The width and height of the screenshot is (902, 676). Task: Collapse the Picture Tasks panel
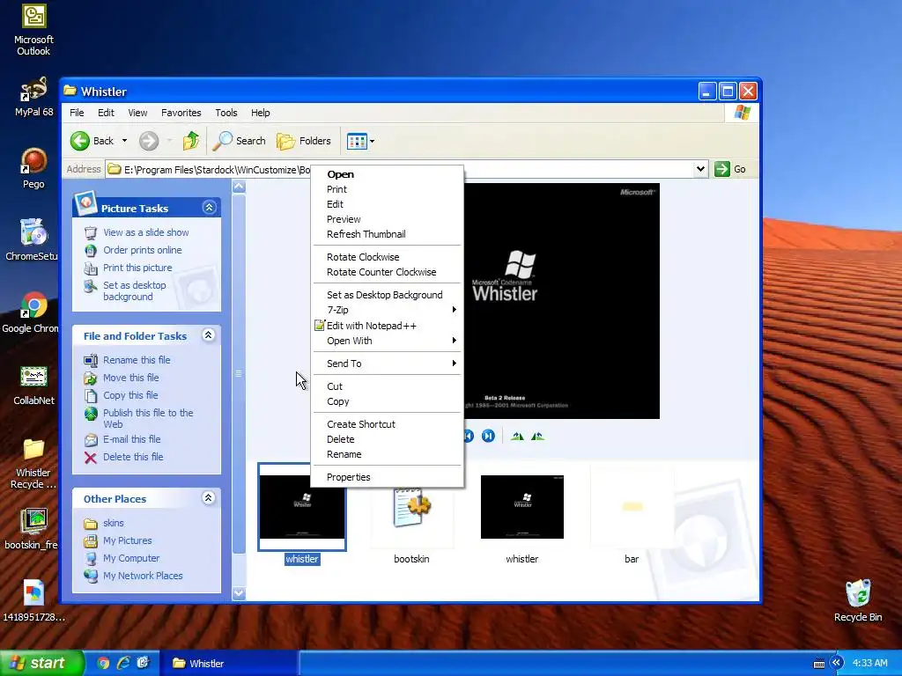coord(209,208)
